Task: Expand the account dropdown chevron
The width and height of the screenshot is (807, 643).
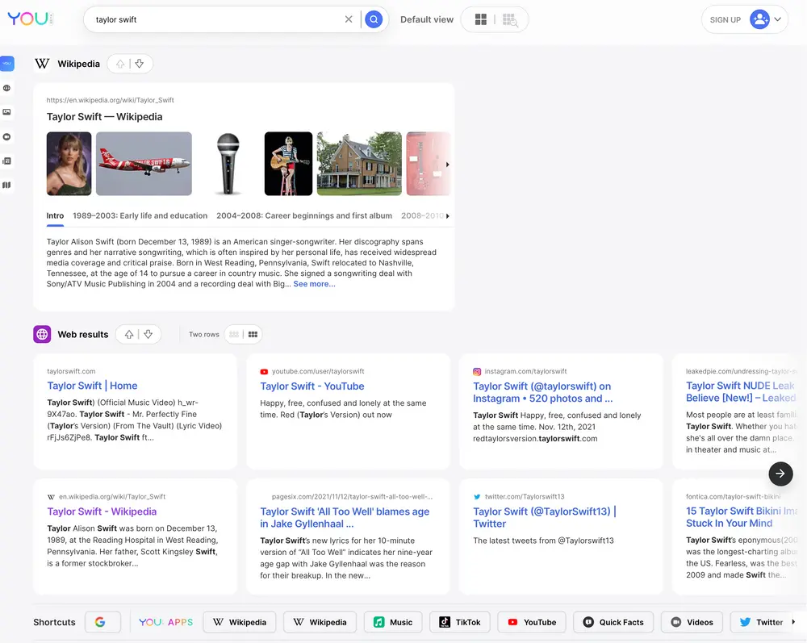Action: 778,19
